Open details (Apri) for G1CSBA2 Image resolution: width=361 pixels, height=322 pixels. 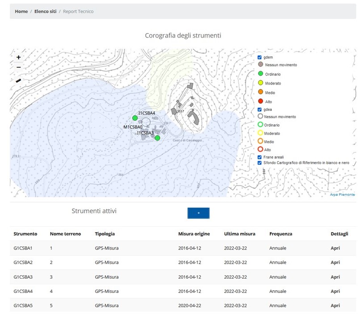(x=335, y=263)
